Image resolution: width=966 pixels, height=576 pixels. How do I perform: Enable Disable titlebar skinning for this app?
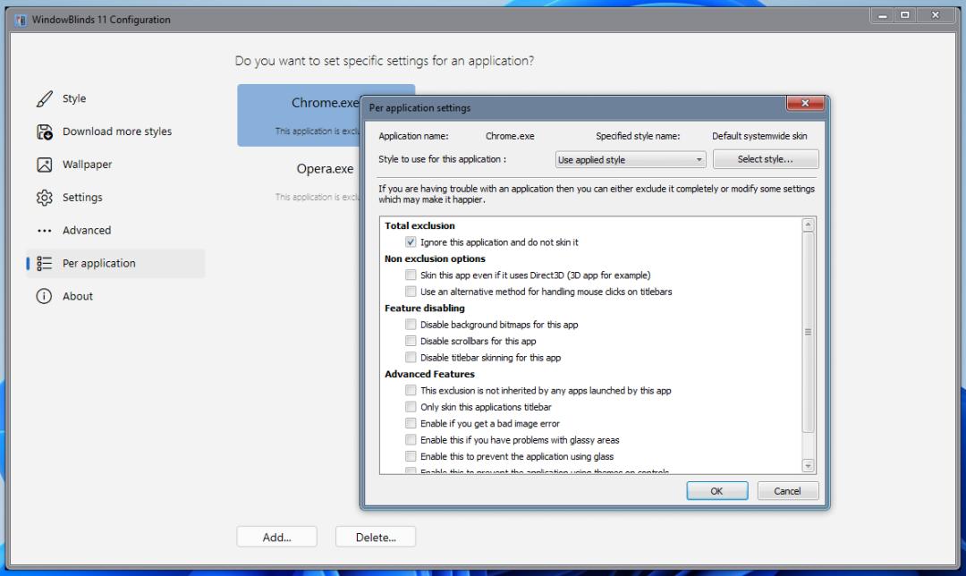tap(411, 358)
